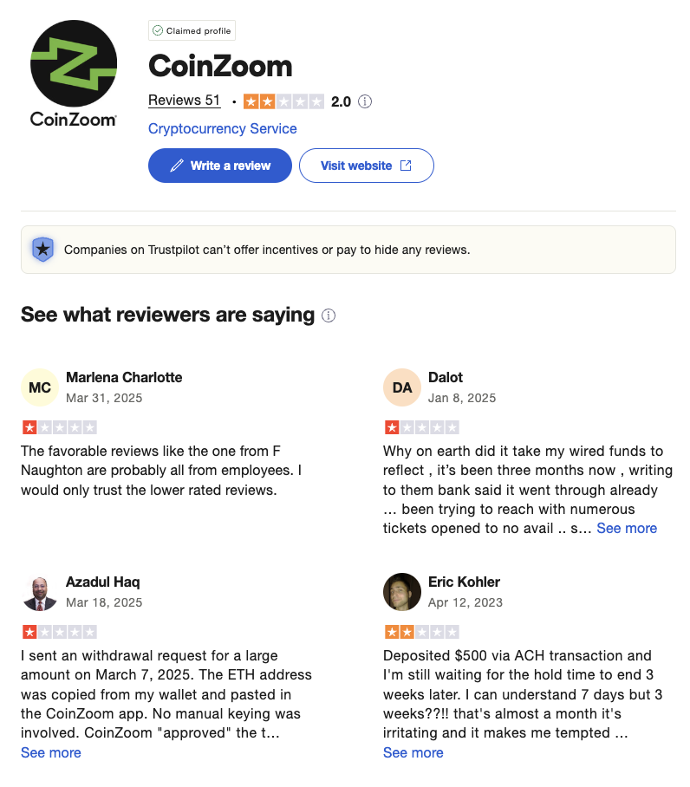
Task: Open the Cryptocurrency Service category link
Action: (223, 128)
